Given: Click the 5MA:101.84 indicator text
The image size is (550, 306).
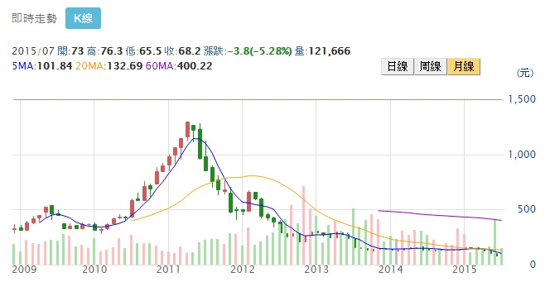Looking at the screenshot, I should point(42,66).
